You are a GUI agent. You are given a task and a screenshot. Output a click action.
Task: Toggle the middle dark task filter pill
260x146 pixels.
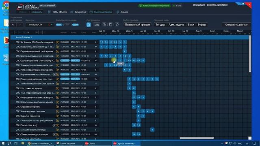[x=67, y=25]
